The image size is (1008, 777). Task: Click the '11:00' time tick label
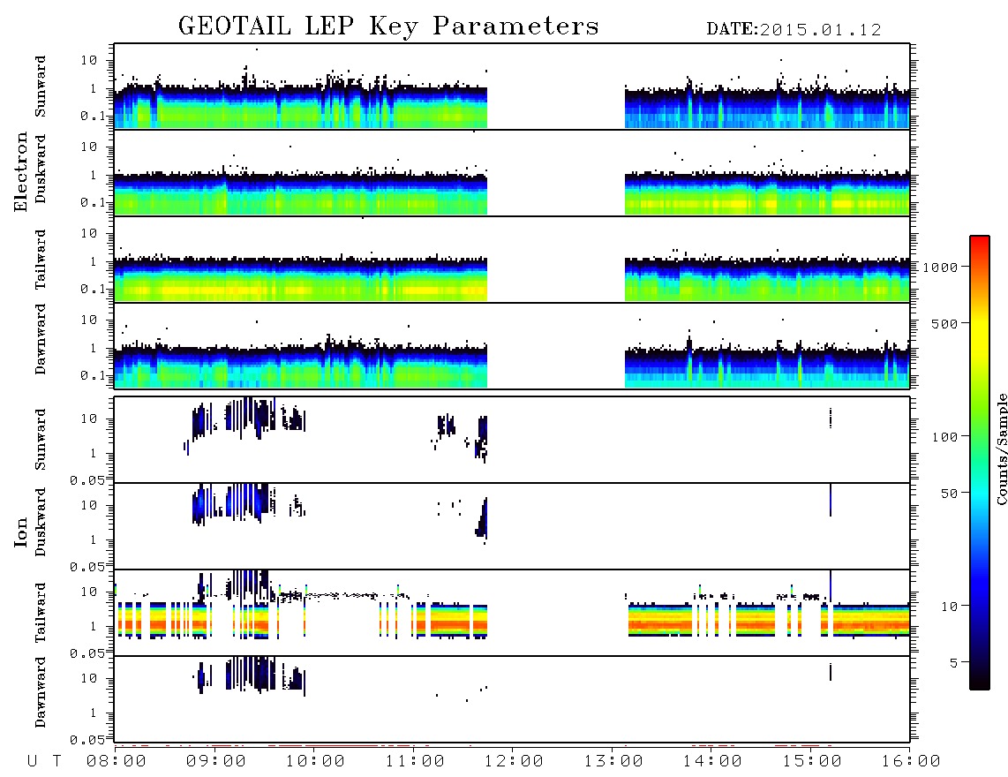(415, 762)
